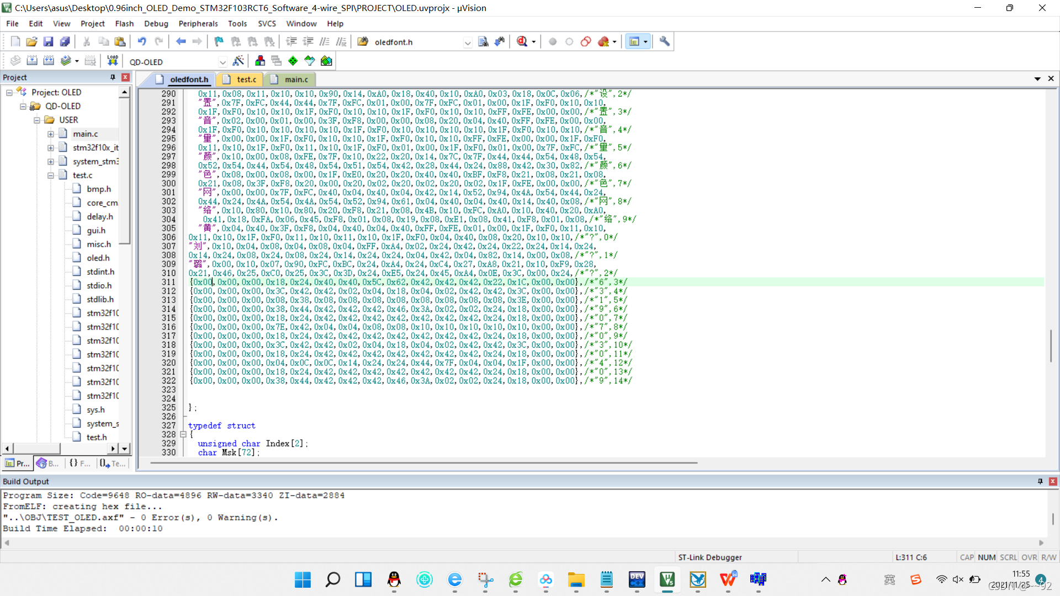The image size is (1060, 596).
Task: Click the editor vertical scrollbar thumb
Action: coord(1051,345)
